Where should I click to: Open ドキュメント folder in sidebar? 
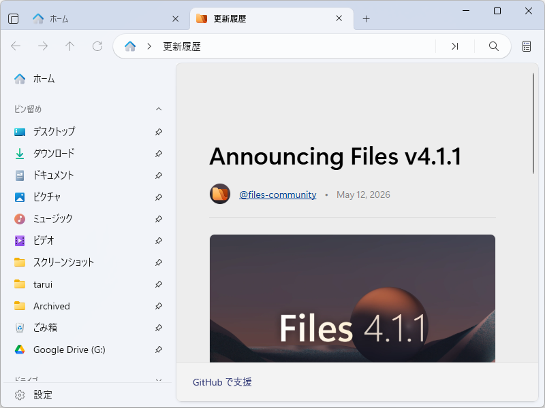point(89,175)
